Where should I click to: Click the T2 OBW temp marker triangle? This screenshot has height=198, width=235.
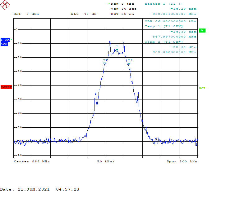pyautogui.click(x=129, y=64)
